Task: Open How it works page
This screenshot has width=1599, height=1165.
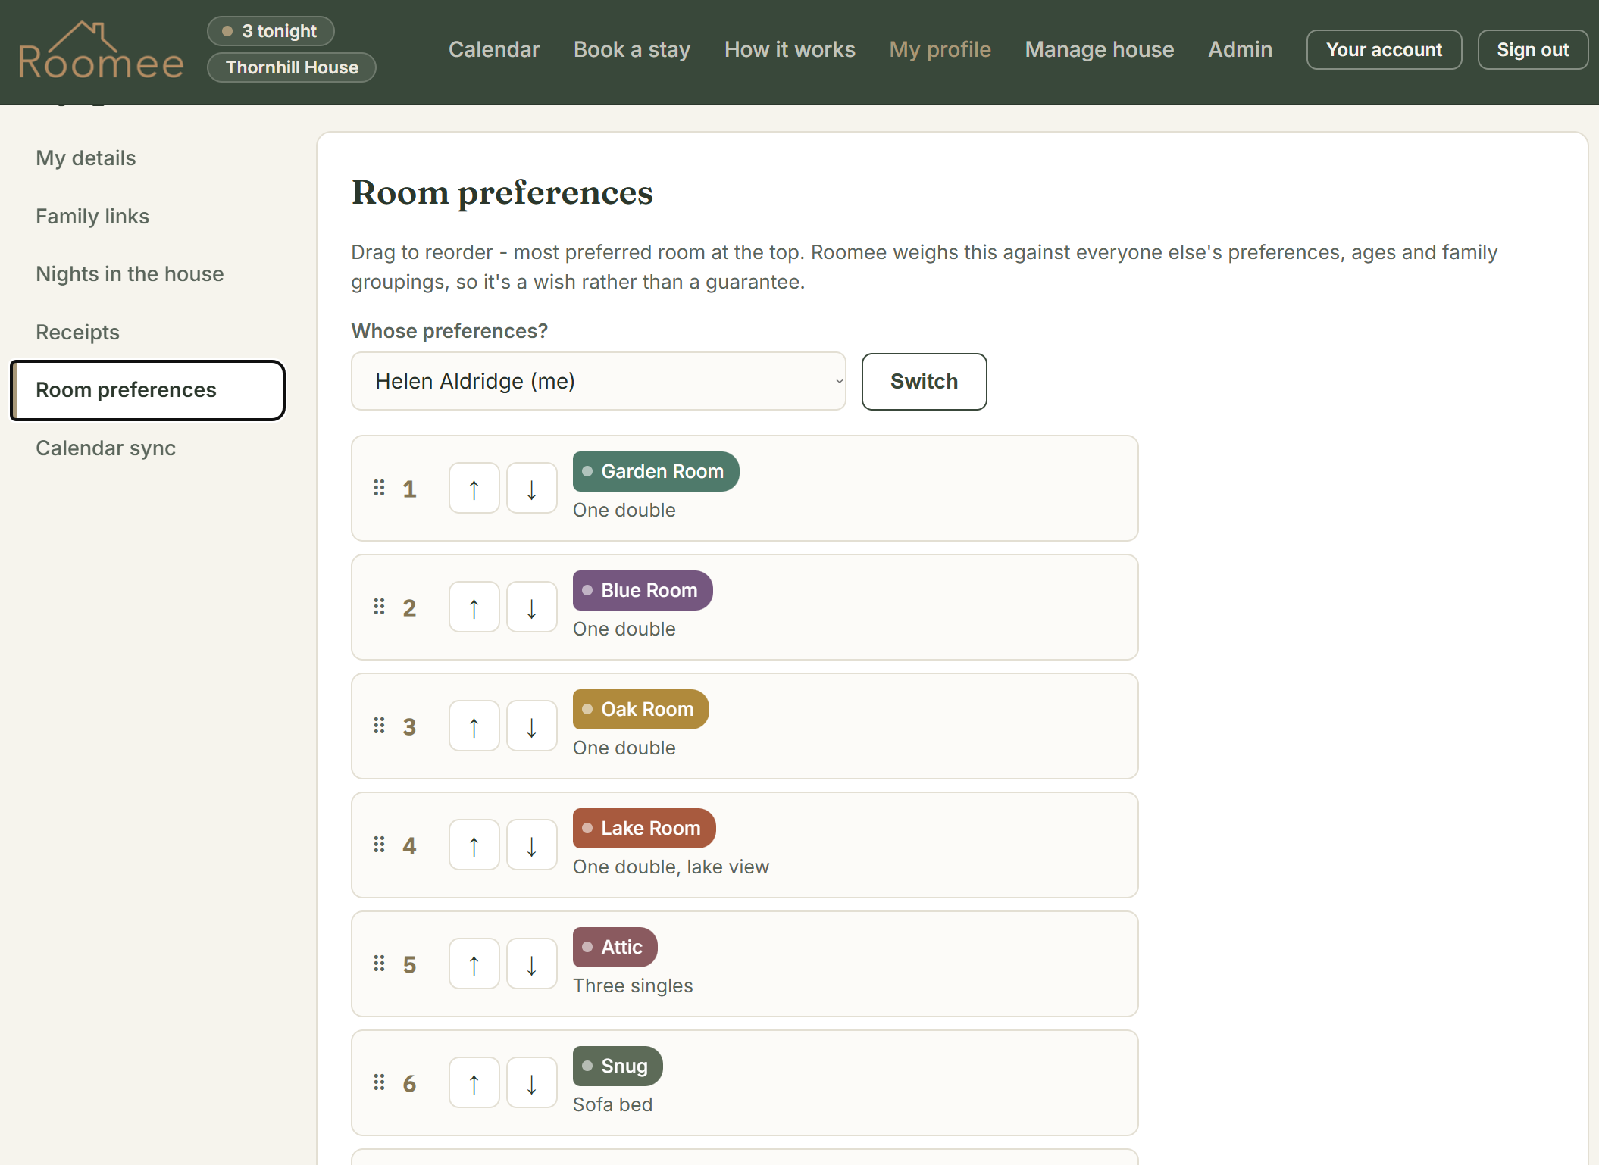Action: [790, 49]
